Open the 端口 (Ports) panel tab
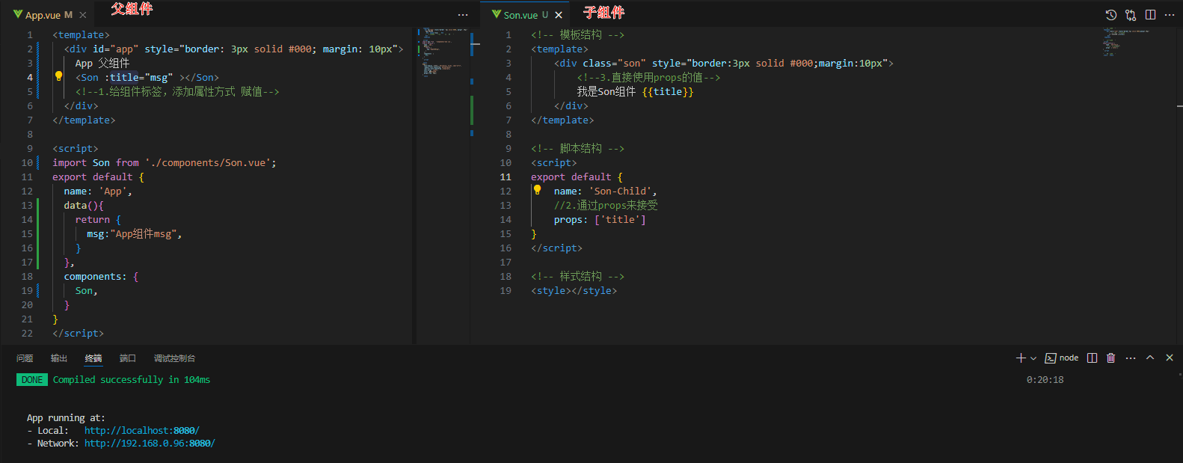This screenshot has width=1183, height=463. [128, 358]
